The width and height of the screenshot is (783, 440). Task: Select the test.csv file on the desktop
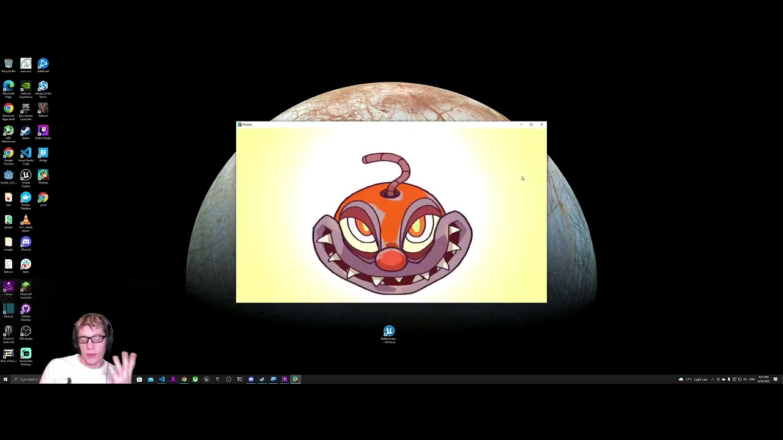pyautogui.click(x=9, y=266)
